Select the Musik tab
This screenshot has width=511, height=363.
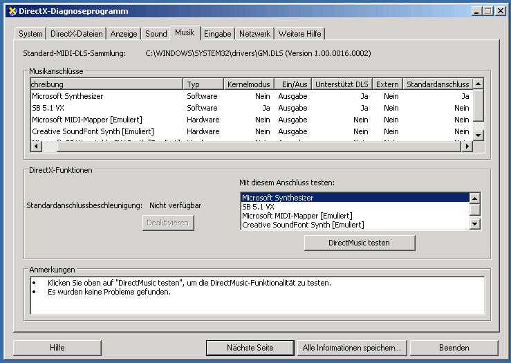[x=185, y=32]
